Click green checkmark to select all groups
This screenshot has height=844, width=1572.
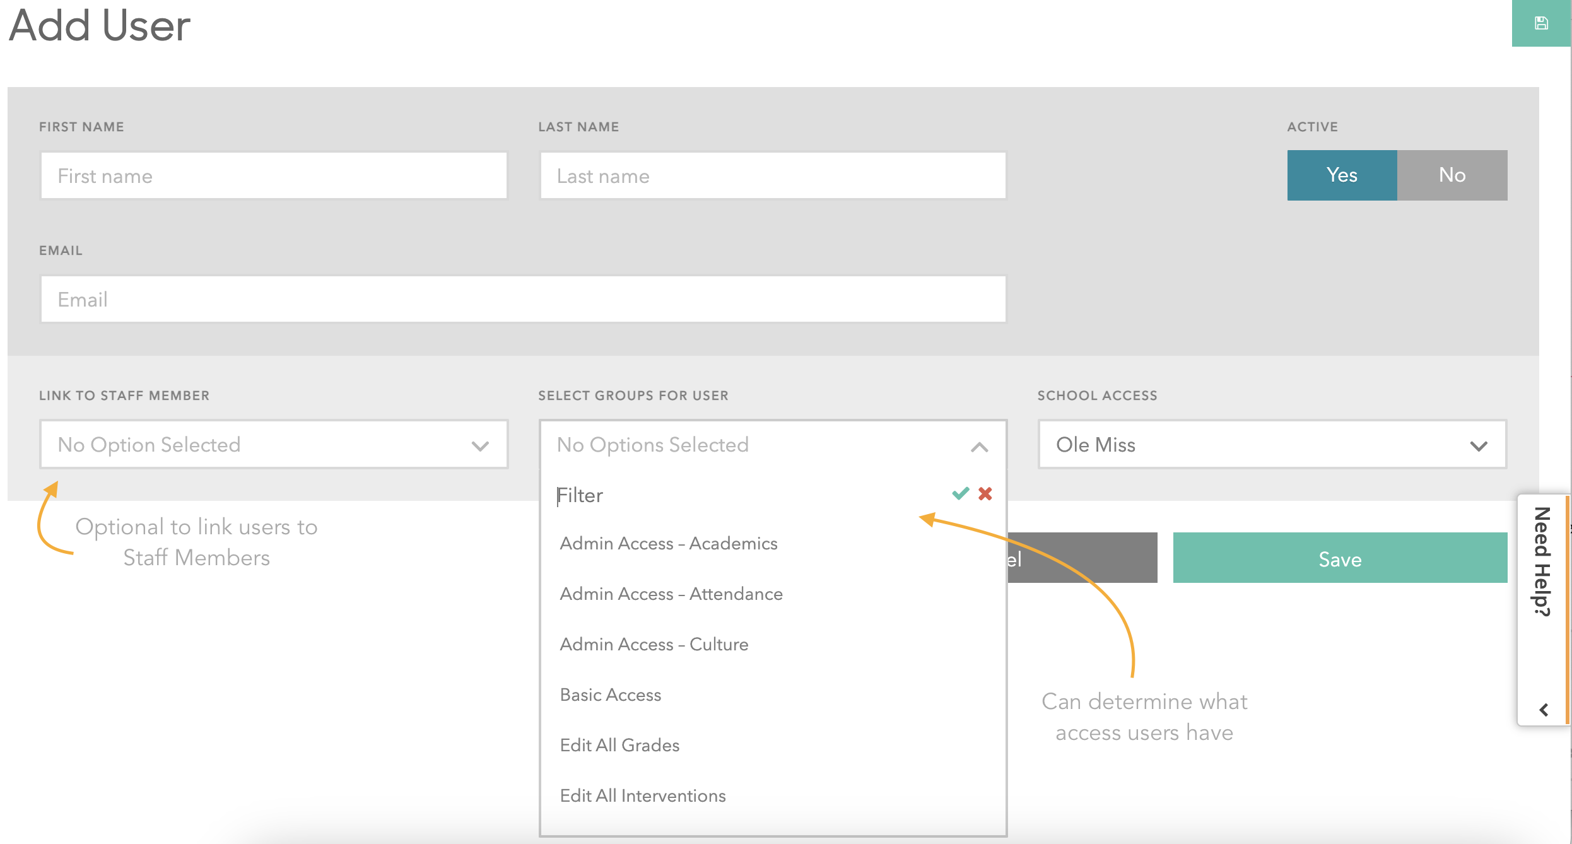coord(960,493)
